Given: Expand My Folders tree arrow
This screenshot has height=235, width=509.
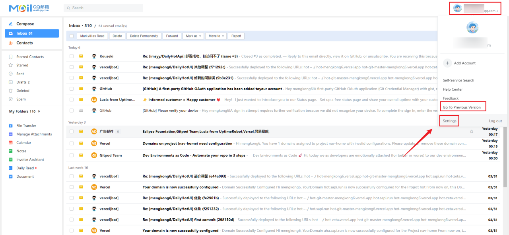Looking at the screenshot, I should [x=39, y=111].
